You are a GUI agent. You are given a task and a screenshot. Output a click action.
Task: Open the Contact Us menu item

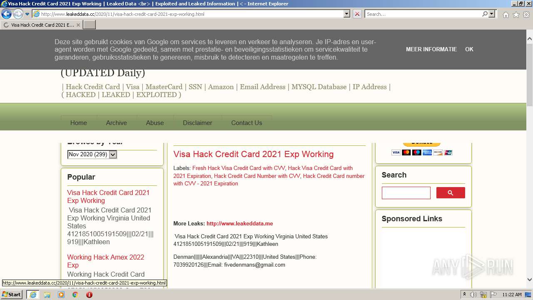pyautogui.click(x=247, y=123)
